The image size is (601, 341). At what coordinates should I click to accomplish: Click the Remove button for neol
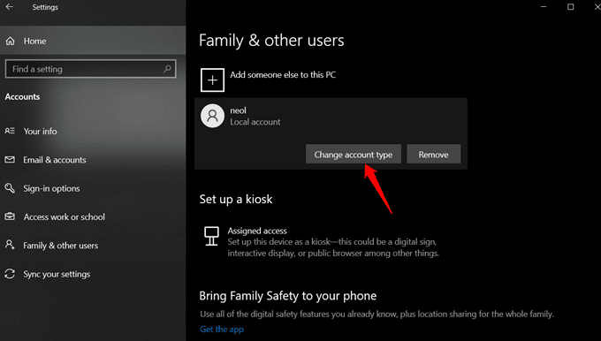click(433, 154)
